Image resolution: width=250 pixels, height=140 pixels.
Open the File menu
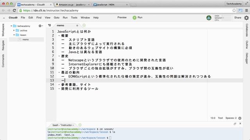[x=23, y=17]
